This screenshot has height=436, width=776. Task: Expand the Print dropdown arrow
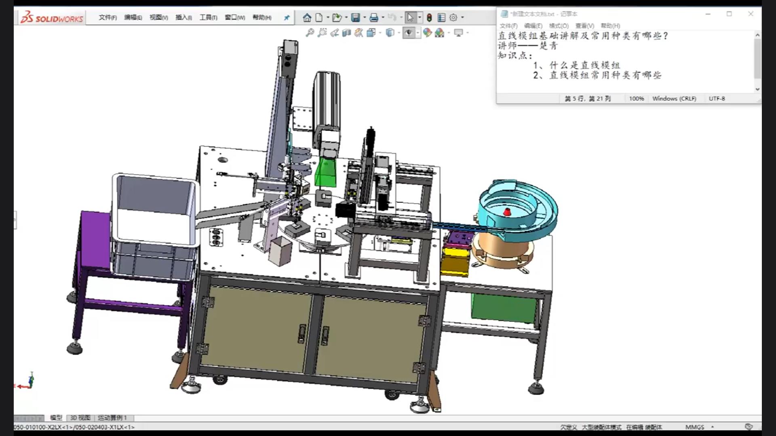(x=383, y=18)
